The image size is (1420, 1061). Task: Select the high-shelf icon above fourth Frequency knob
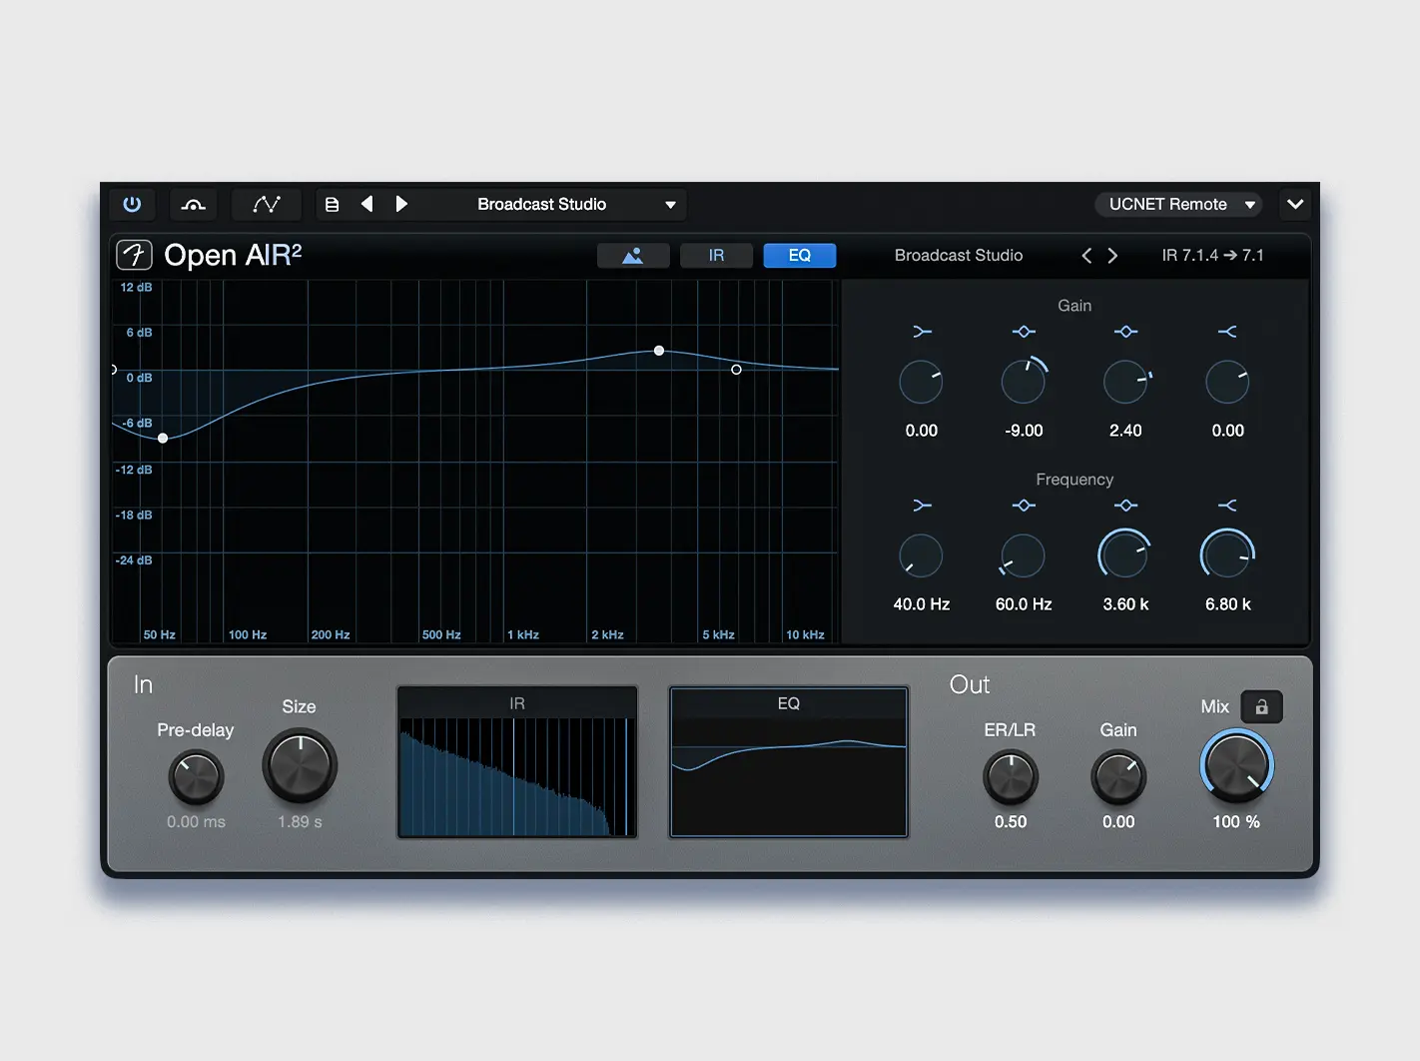[1227, 506]
